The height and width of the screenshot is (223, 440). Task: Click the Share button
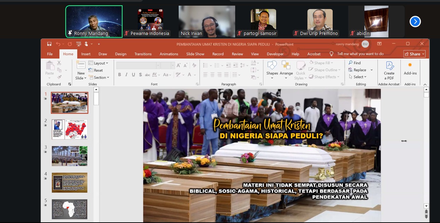pos(414,54)
